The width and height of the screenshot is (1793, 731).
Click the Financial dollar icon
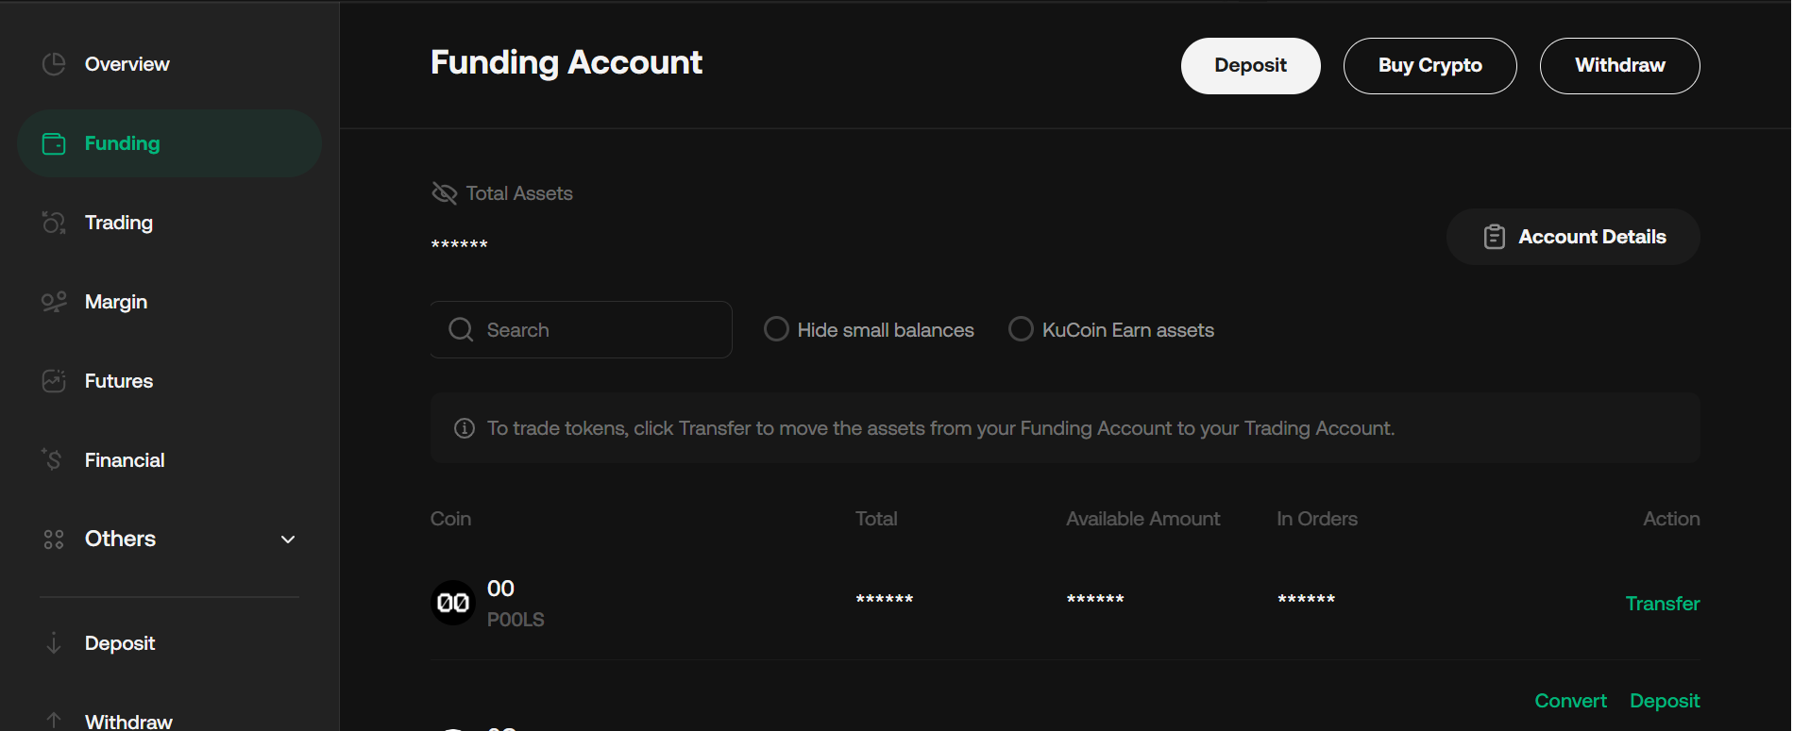pyautogui.click(x=54, y=460)
